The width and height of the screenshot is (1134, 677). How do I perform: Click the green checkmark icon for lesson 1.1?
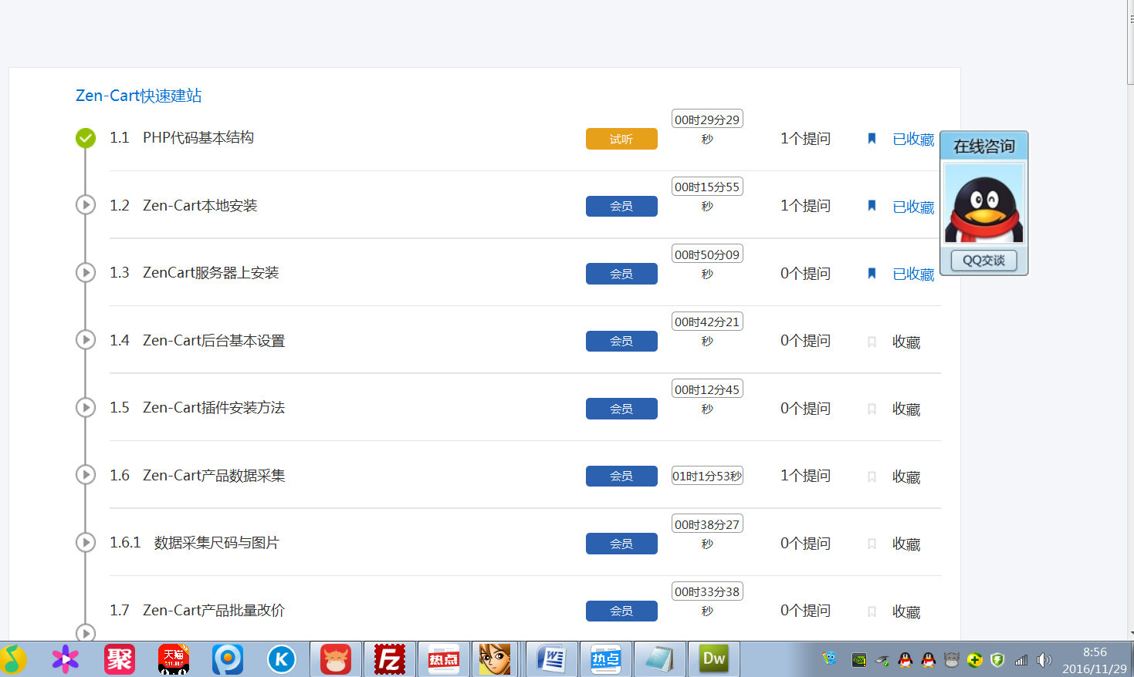[86, 138]
